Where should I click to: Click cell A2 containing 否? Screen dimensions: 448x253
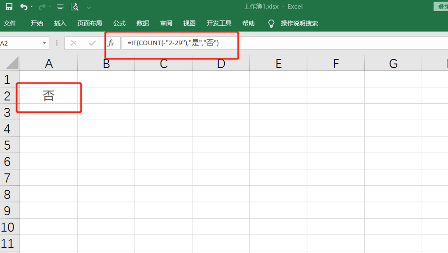pos(49,96)
